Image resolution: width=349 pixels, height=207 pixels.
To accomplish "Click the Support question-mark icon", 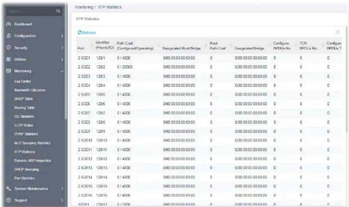I will click(x=9, y=200).
